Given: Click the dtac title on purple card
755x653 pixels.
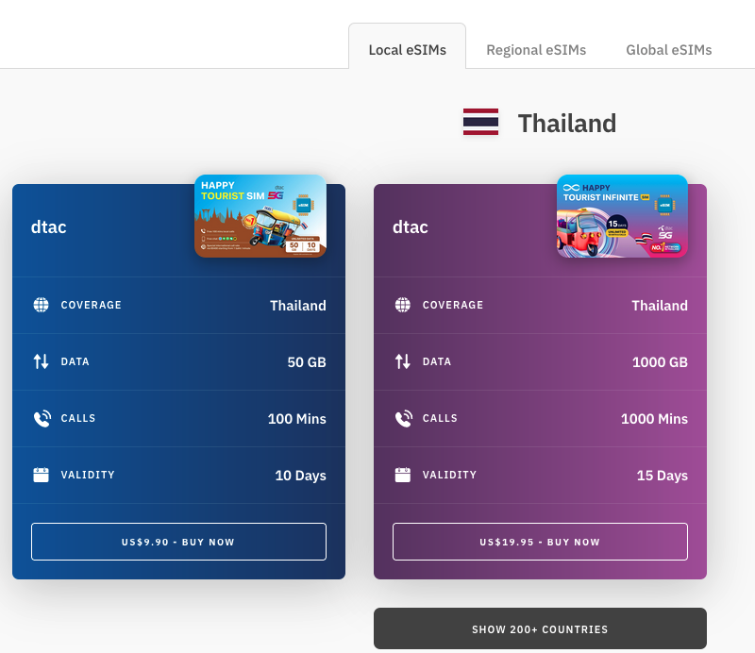Looking at the screenshot, I should pyautogui.click(x=411, y=226).
